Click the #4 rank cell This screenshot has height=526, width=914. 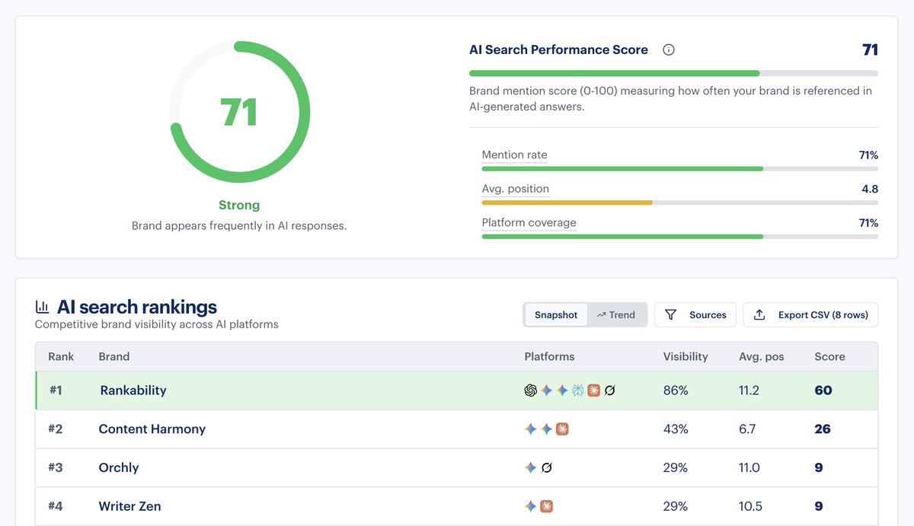coord(56,506)
